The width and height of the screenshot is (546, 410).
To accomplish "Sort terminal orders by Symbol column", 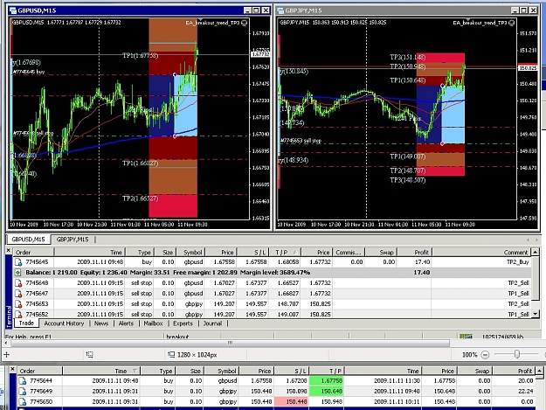I will pos(191,252).
